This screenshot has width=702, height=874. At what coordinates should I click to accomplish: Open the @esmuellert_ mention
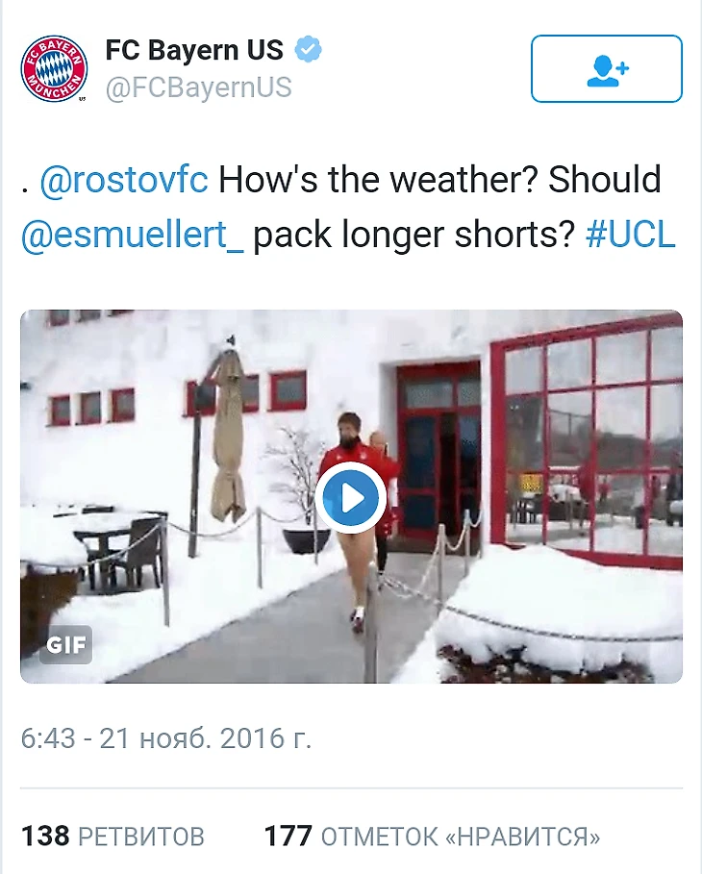coord(132,236)
